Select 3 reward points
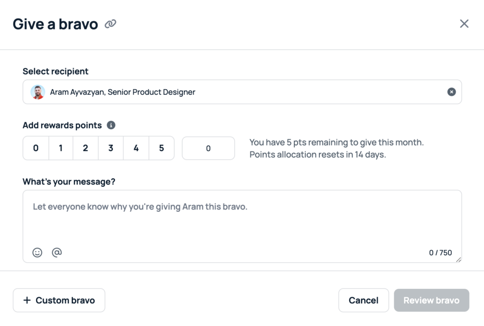Screen dimensions: 484x326 (111, 148)
